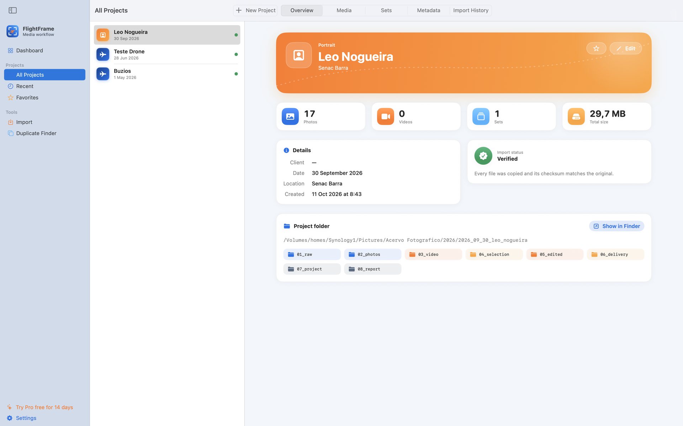Click the Total size drive icon
The width and height of the screenshot is (683, 426).
coord(576,116)
